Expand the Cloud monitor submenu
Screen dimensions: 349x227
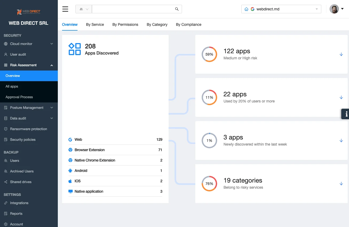coord(52,44)
